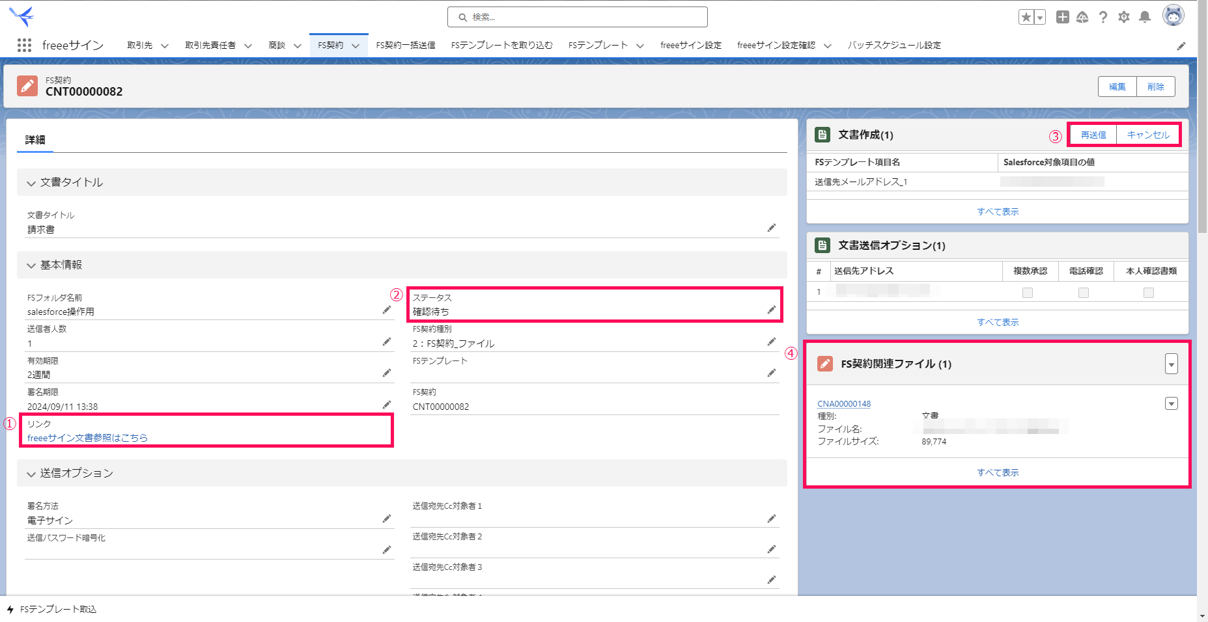Edit 署名方法 field with pencil
The width and height of the screenshot is (1208, 622).
pyautogui.click(x=387, y=519)
